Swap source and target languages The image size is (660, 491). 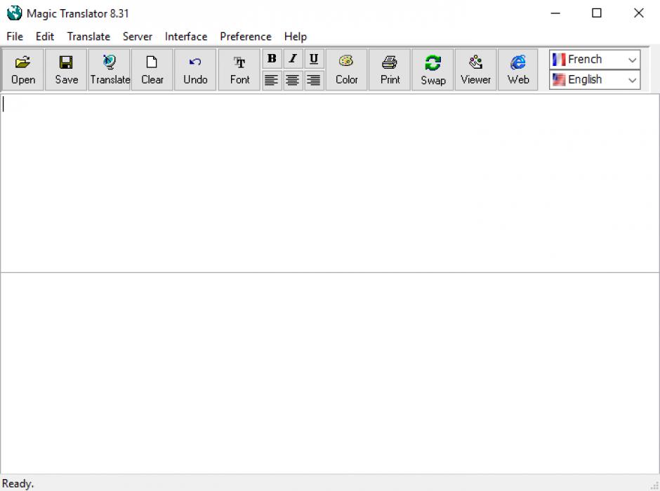click(x=433, y=69)
